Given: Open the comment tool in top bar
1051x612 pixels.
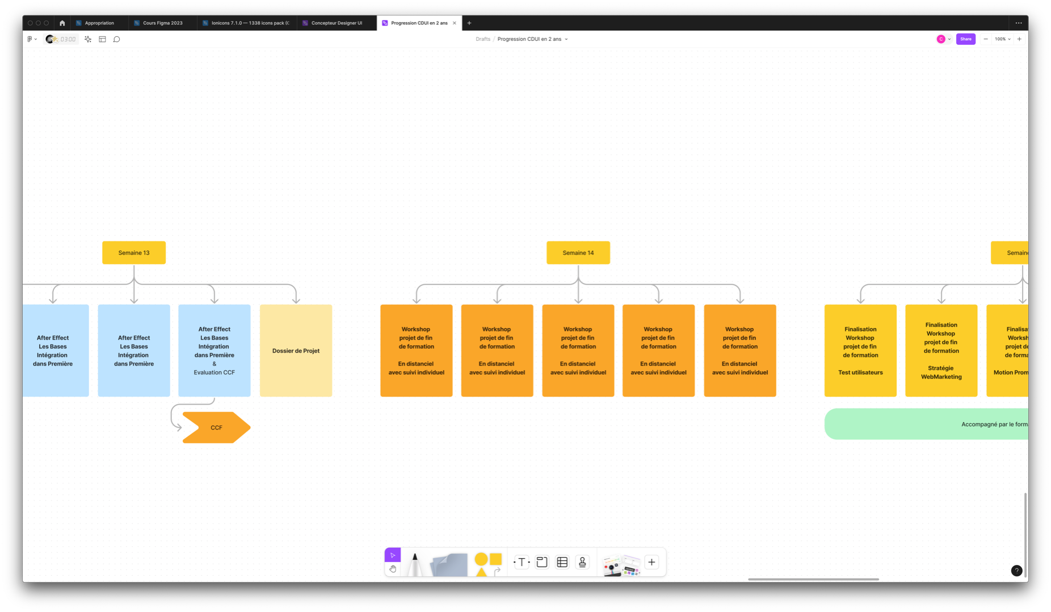Looking at the screenshot, I should point(117,39).
